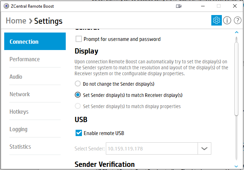Viewport: 244px width, 170px height.
Task: Open the help question mark icon
Action: tap(237, 20)
